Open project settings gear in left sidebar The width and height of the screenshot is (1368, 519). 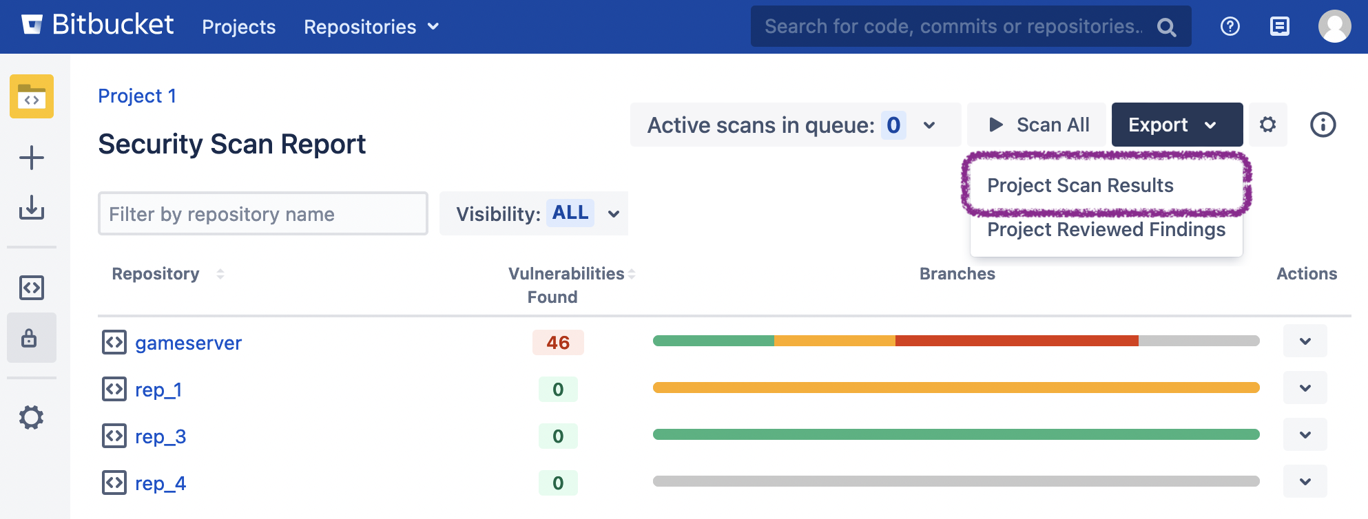[x=32, y=417]
